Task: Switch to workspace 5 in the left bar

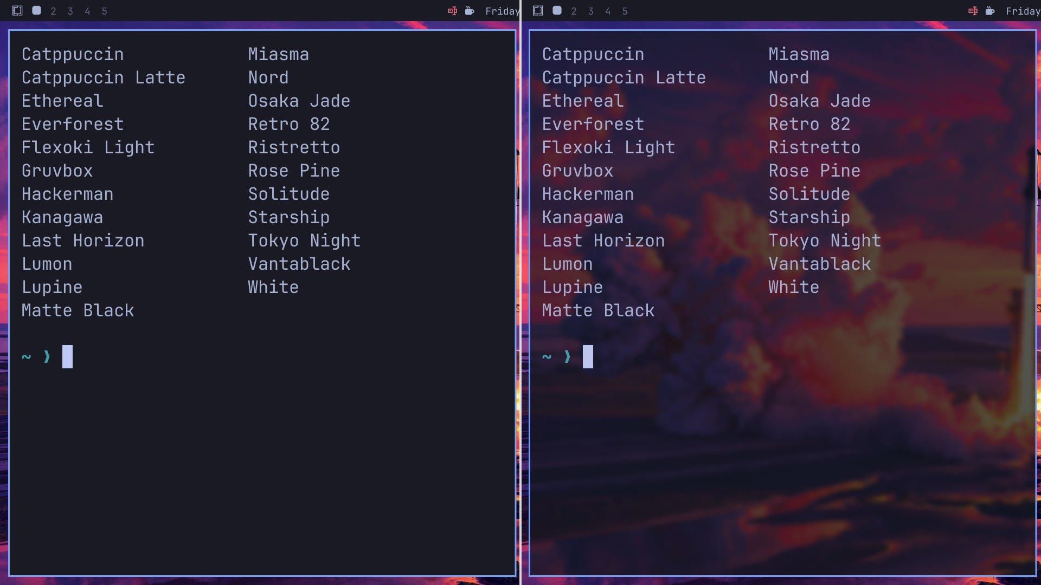Action: (104, 11)
